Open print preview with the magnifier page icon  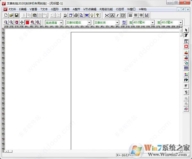[81, 15]
